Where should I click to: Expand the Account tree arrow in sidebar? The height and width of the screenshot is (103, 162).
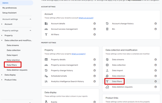2,24
